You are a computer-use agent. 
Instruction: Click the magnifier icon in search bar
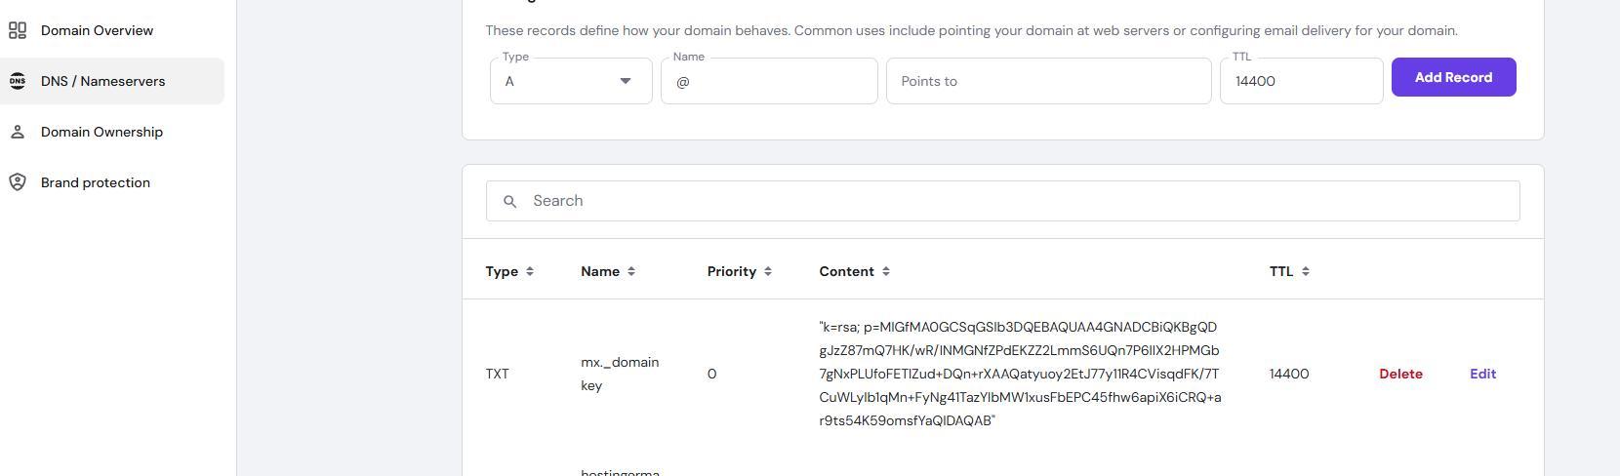click(509, 201)
